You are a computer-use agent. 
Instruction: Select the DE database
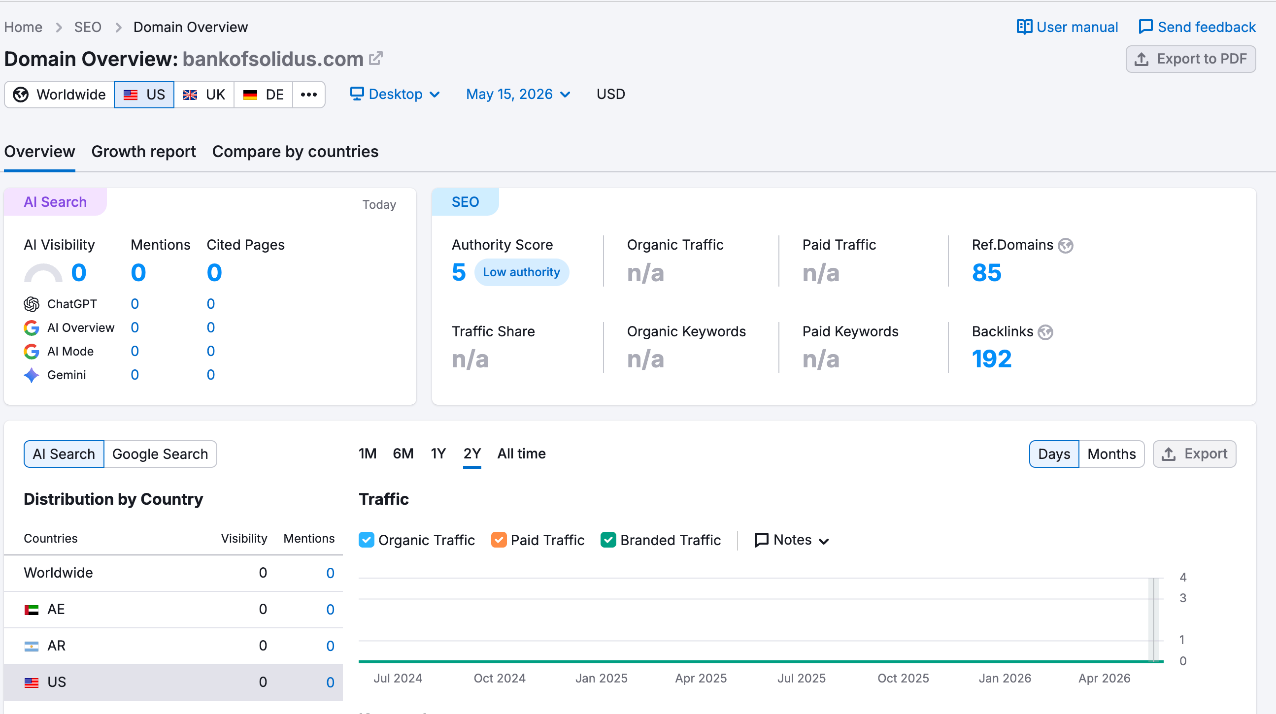[x=264, y=95]
